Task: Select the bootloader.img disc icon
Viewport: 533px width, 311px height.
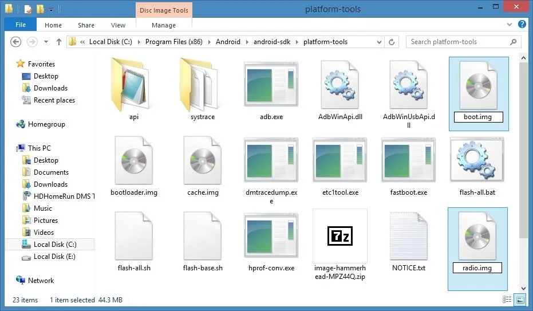Action: 133,160
